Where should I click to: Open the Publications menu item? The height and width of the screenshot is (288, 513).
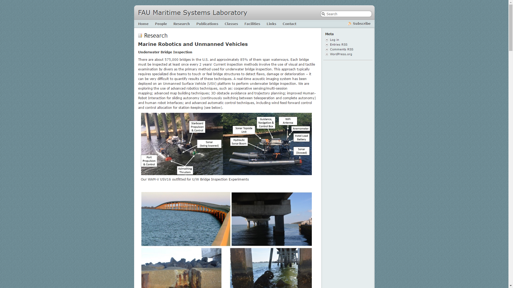coord(207,24)
